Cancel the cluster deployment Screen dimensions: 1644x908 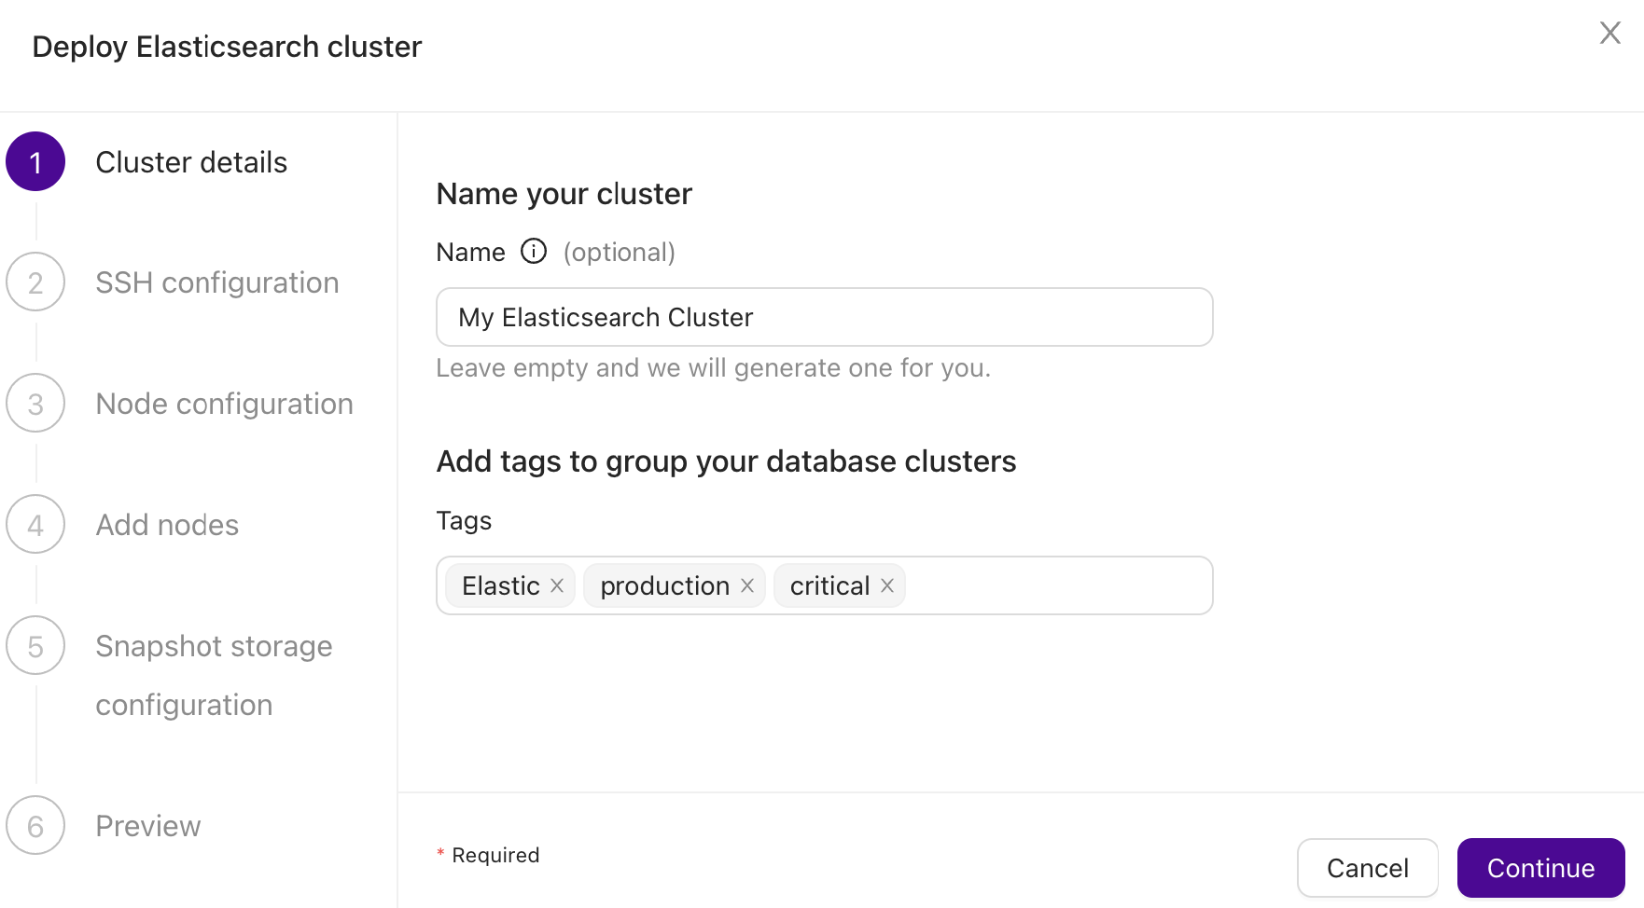pos(1367,867)
